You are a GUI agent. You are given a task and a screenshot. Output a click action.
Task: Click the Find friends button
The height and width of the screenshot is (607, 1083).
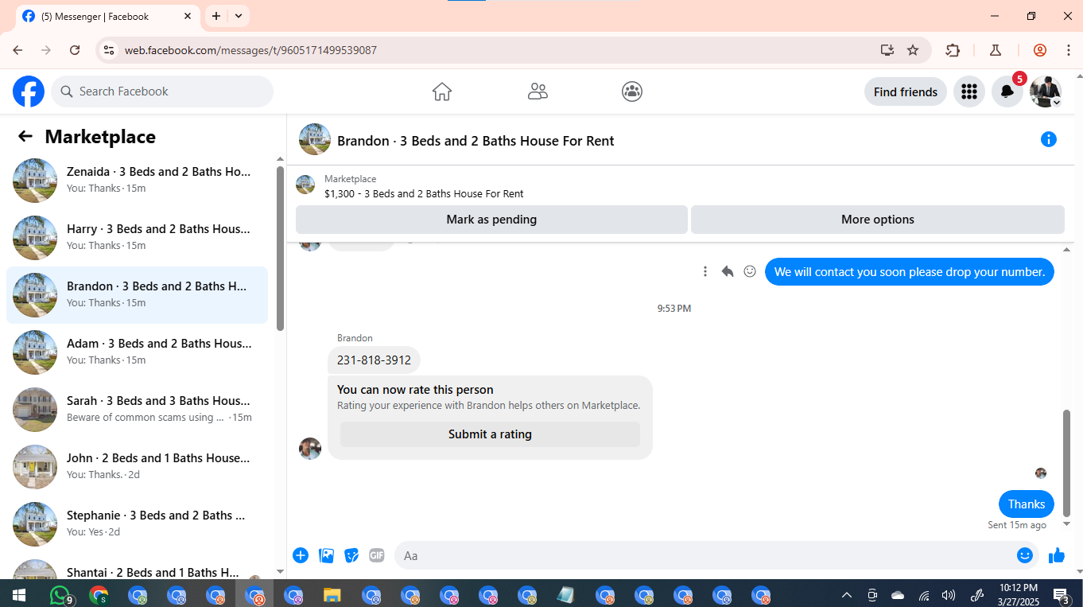[906, 91]
